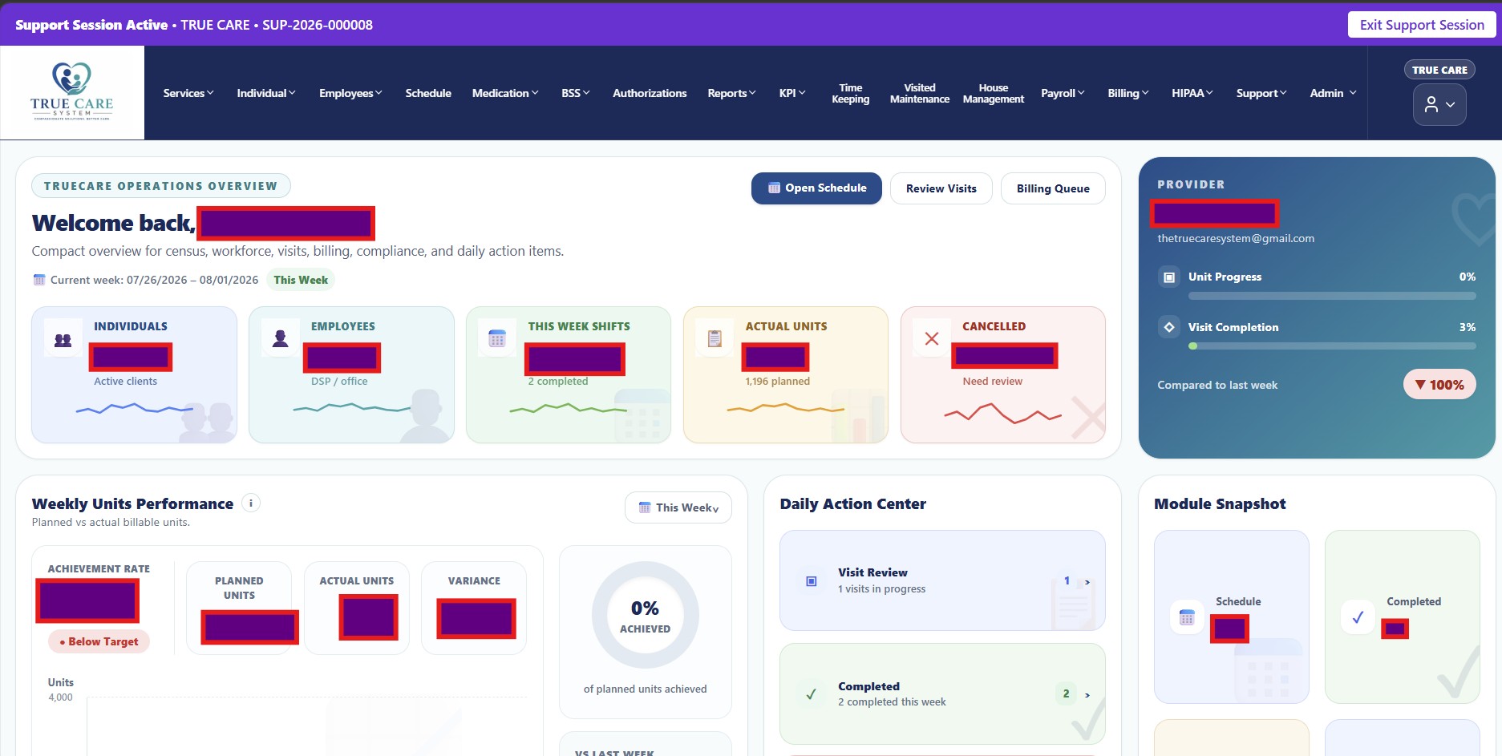Click the 100% compared to last week badge
1502x756 pixels.
pos(1439,385)
